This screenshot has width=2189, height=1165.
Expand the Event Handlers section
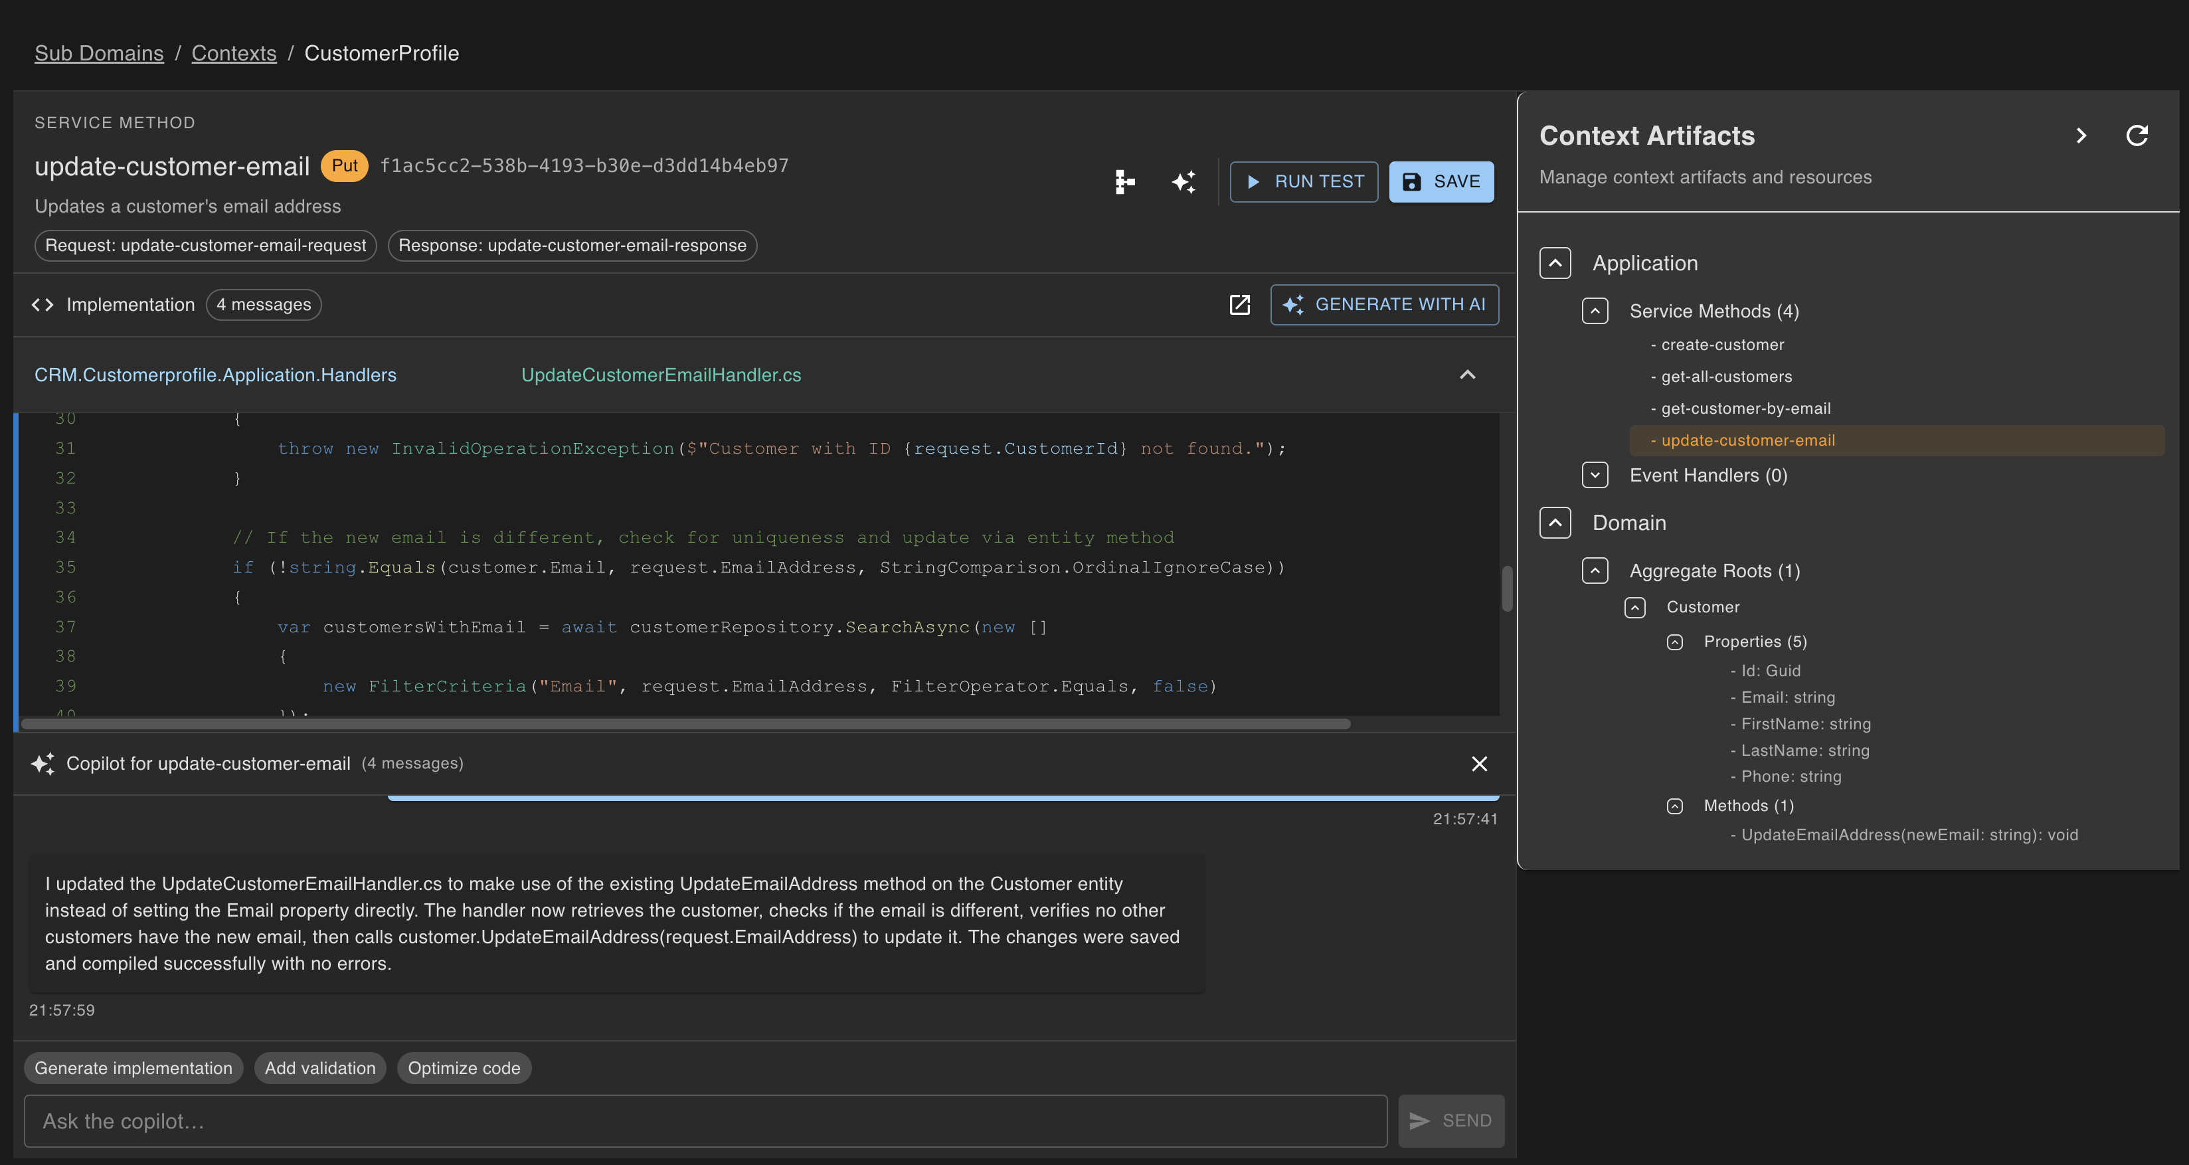tap(1595, 475)
